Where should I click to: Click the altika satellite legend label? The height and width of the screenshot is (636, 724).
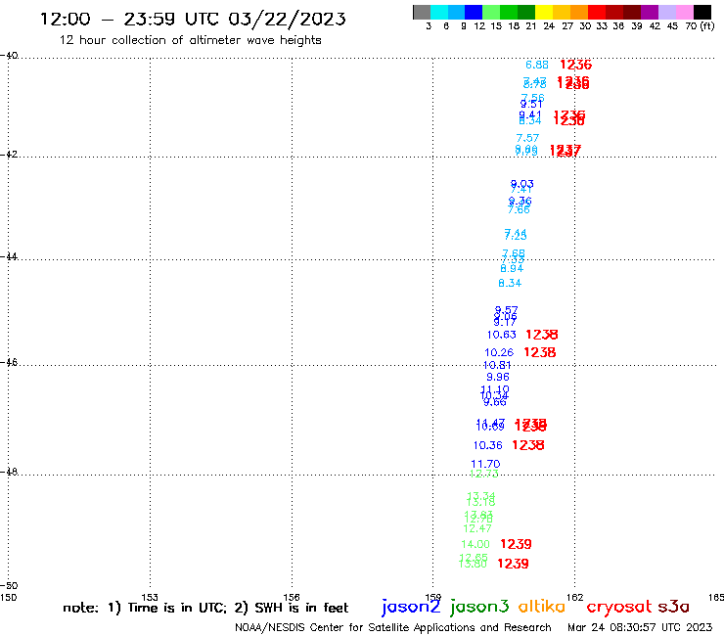click(541, 607)
